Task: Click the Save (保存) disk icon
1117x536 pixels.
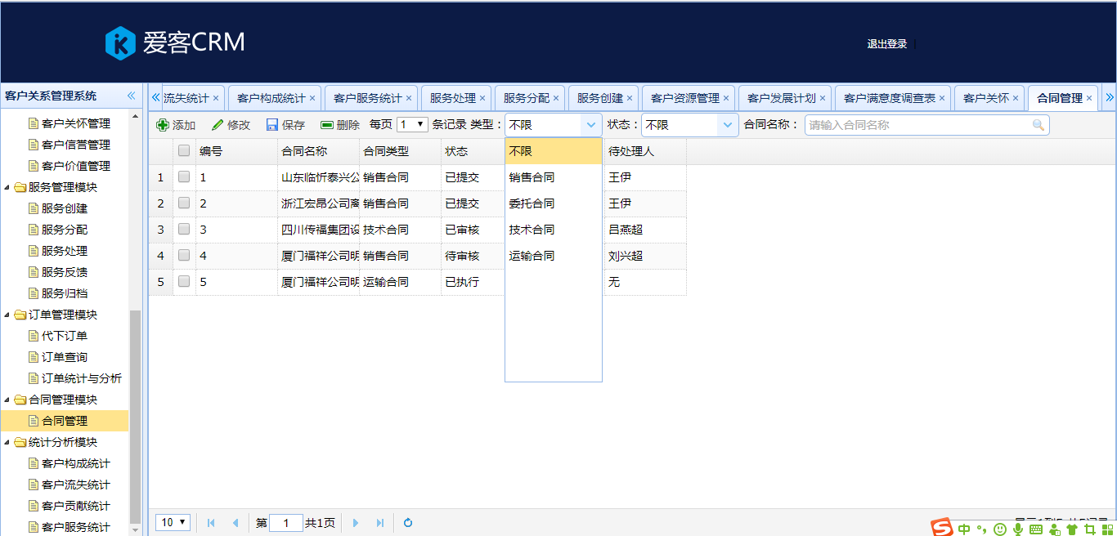Action: click(x=272, y=125)
